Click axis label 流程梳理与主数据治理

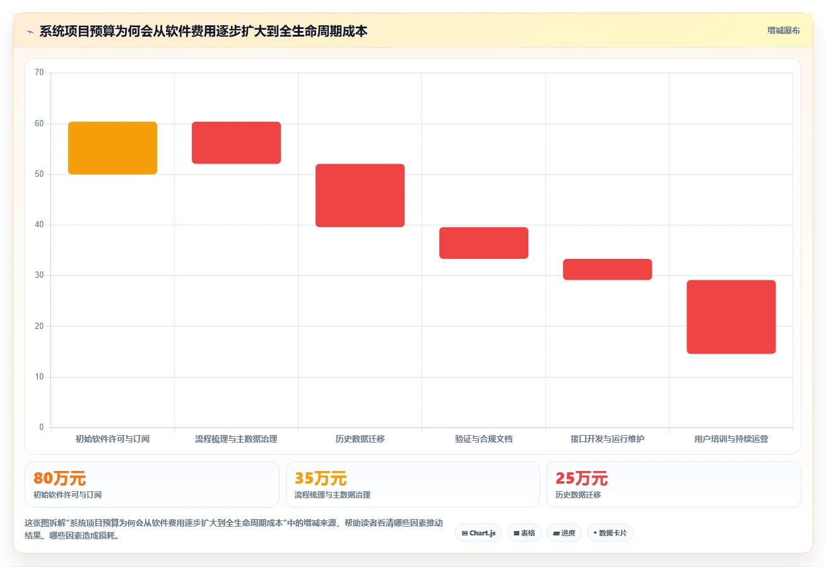point(236,439)
